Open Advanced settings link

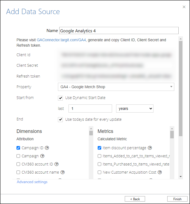tap(32, 182)
